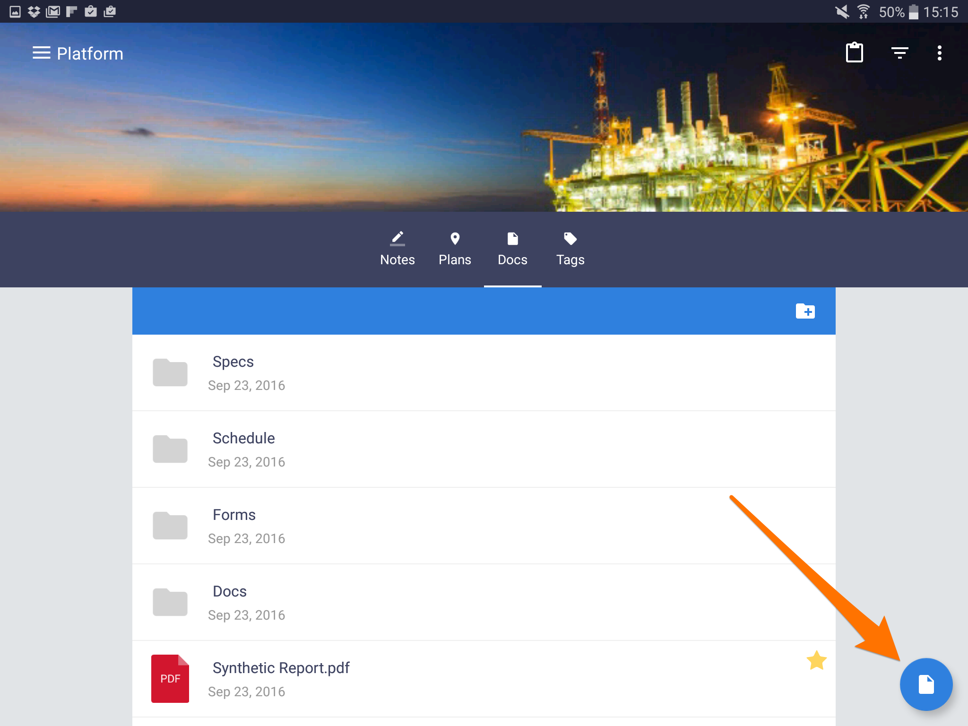
Task: Tap the 15:15 clock in status bar
Action: [x=941, y=12]
